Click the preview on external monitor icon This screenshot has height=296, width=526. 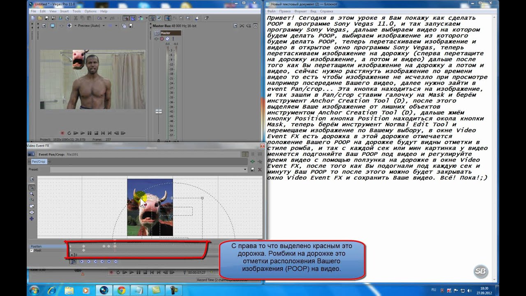coord(52,25)
